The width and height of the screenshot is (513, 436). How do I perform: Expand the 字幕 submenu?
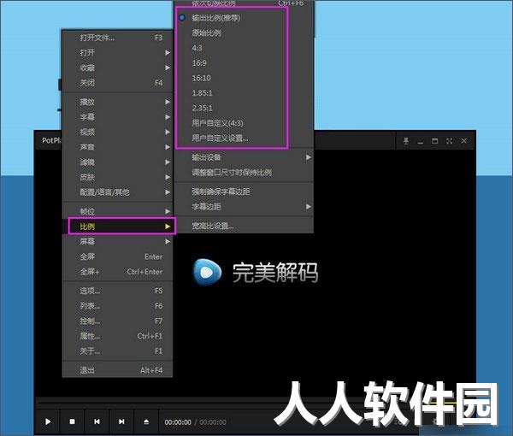point(117,117)
